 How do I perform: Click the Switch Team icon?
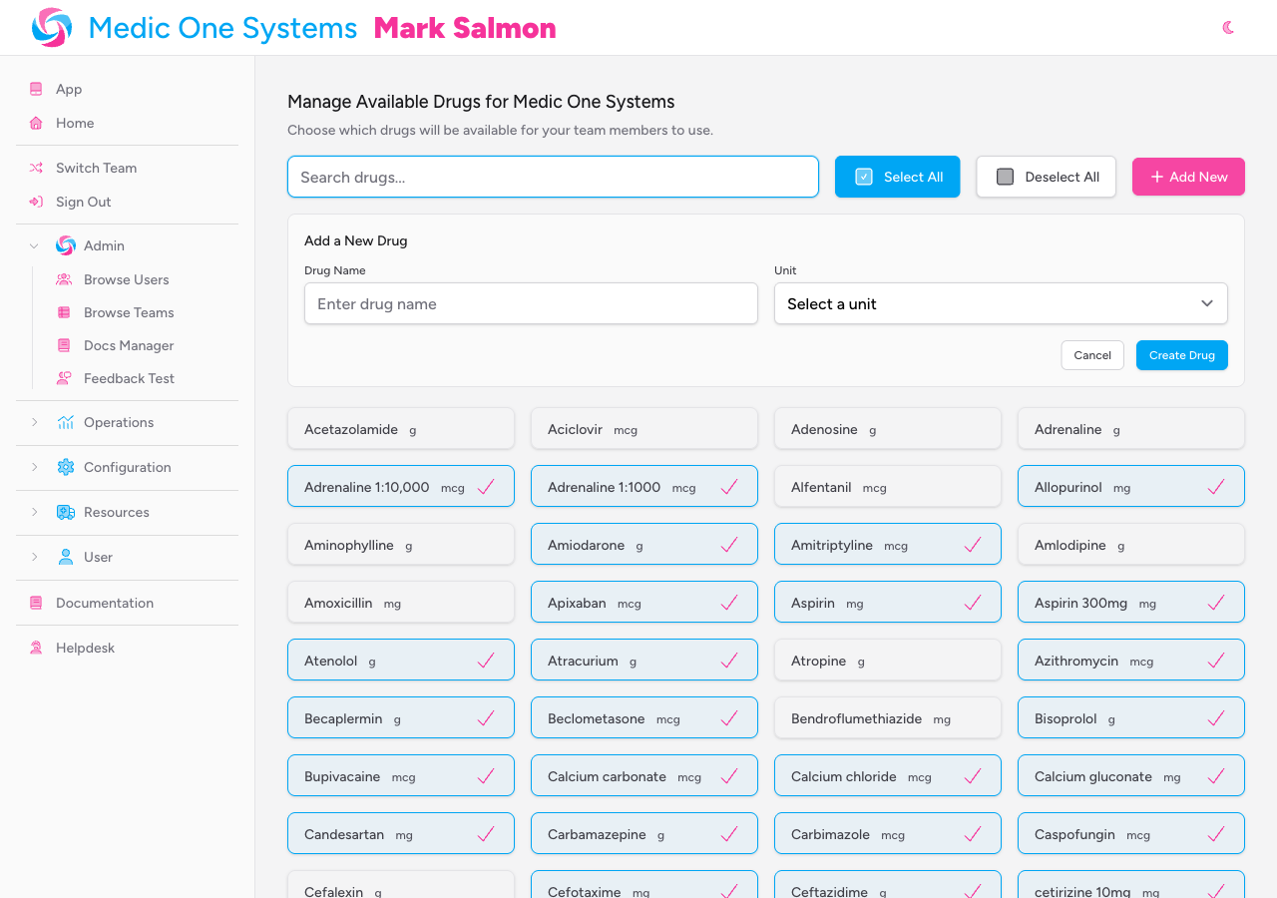[x=36, y=168]
